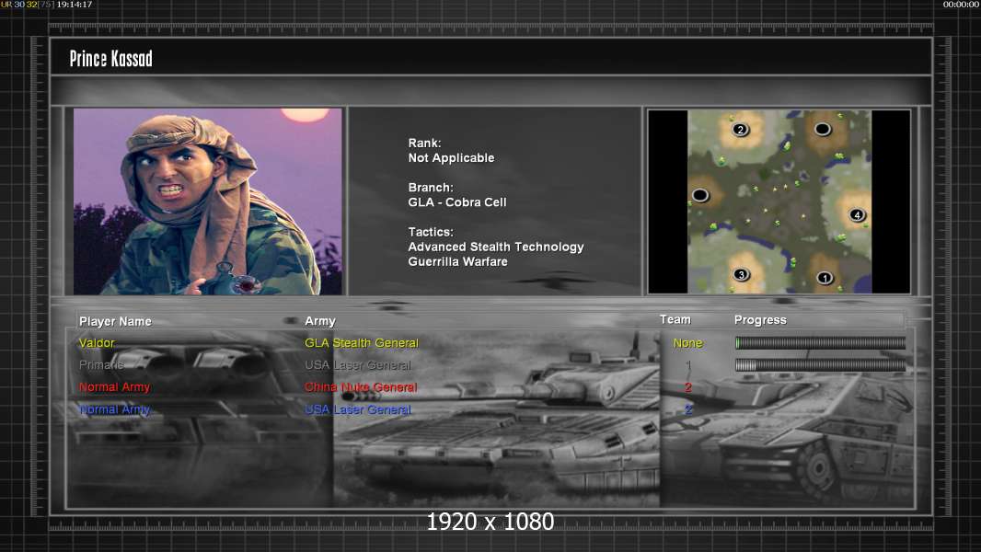Select the red "Normal Army" player name
The image size is (981, 552).
114,387
